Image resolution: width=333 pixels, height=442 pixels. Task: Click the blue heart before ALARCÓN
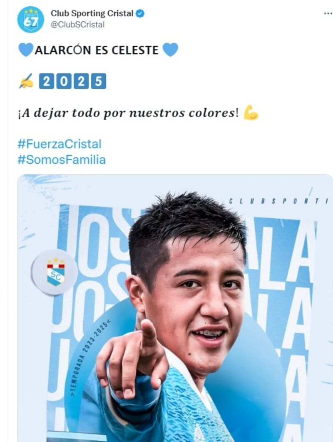[x=26, y=50]
